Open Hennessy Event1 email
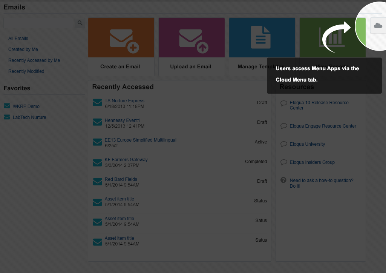386x273 pixels. click(122, 120)
